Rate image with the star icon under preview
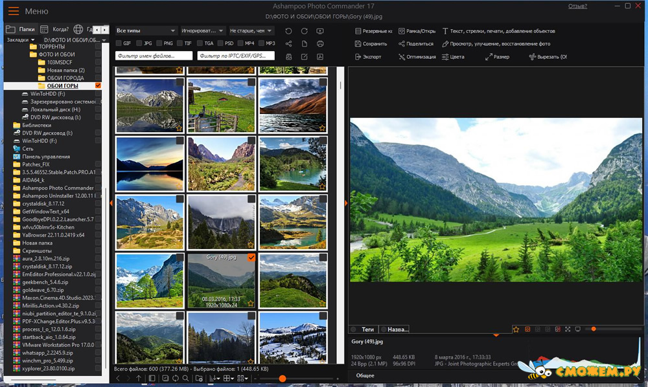Screen dimensions: 648x387 516,329
